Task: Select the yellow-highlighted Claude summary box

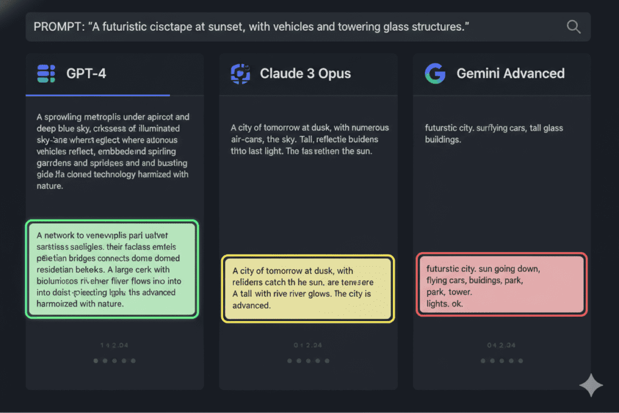Action: [x=308, y=288]
